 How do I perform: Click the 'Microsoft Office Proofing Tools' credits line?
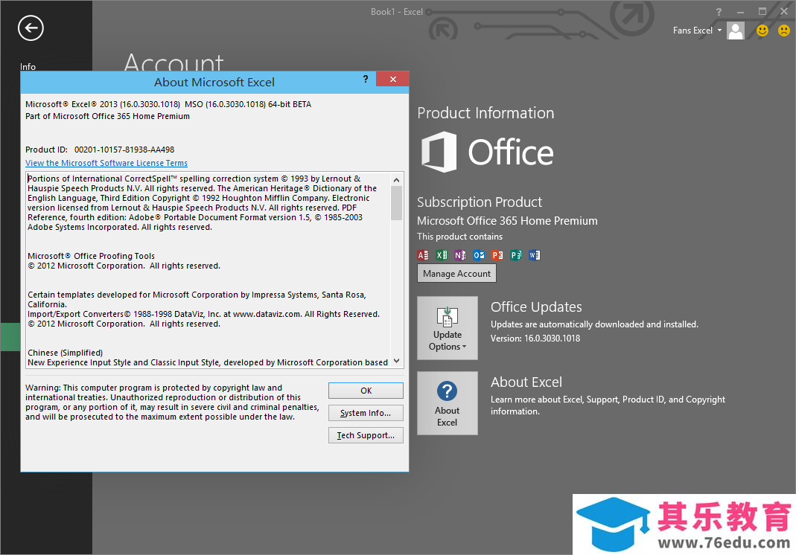coord(92,256)
